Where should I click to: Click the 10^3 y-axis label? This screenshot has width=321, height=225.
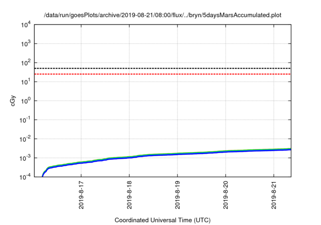pyautogui.click(x=26, y=43)
